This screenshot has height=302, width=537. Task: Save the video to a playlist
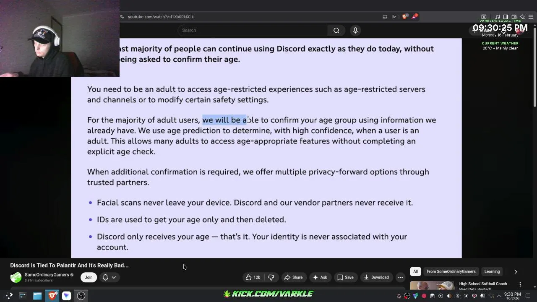point(345,277)
